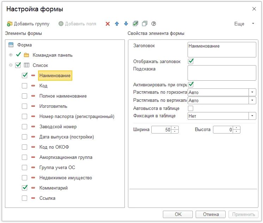
Task: Click the Подсказка text field
Action: tap(222, 73)
